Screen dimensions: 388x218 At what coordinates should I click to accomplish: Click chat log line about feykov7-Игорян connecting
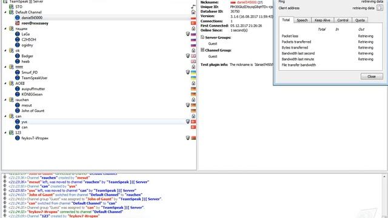pos(66,211)
